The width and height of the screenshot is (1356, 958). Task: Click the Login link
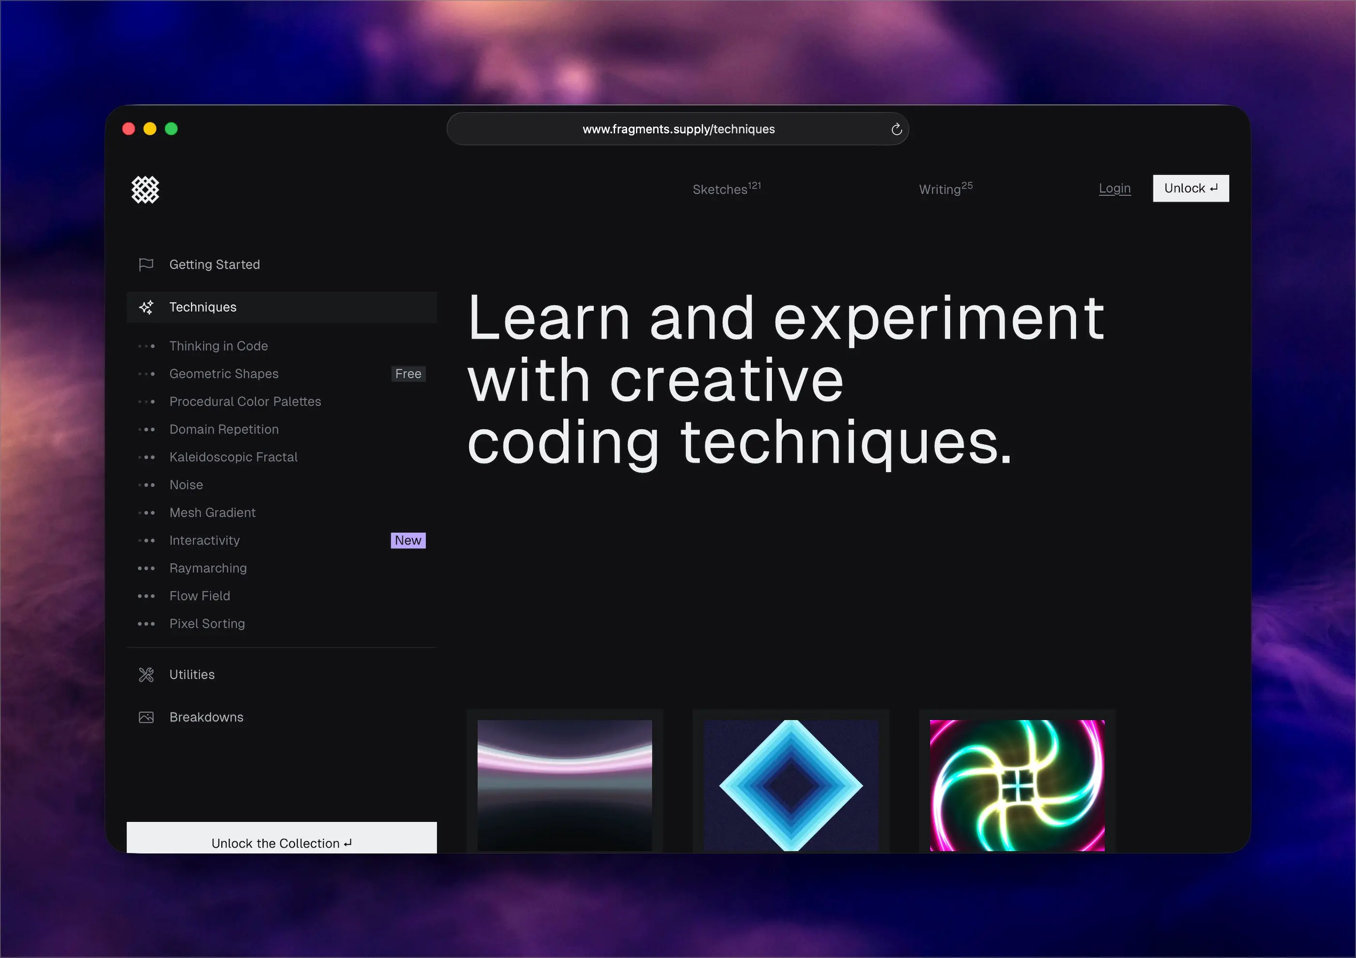(1114, 188)
